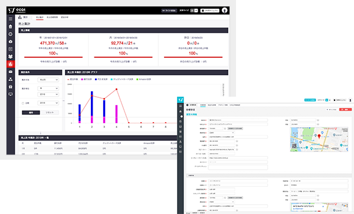Open user avatar in settings window header
Screen dimensions: 354x214
click(350, 100)
